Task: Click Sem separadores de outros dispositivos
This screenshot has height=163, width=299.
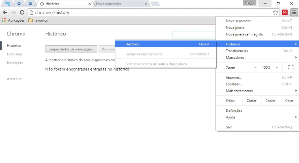Action: (x=166, y=64)
